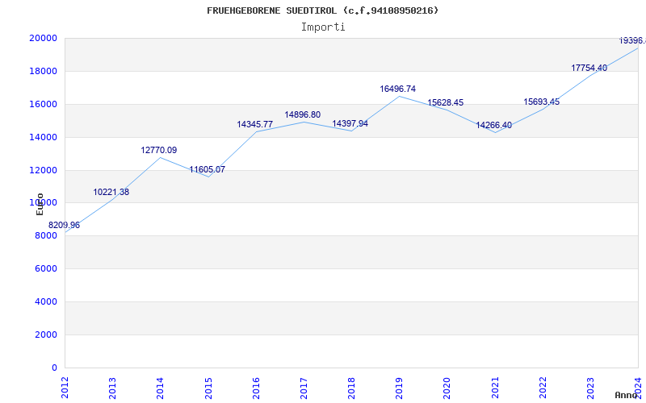Select the 15628.45 data label
Screen dimensions: 646x403
tap(446, 103)
